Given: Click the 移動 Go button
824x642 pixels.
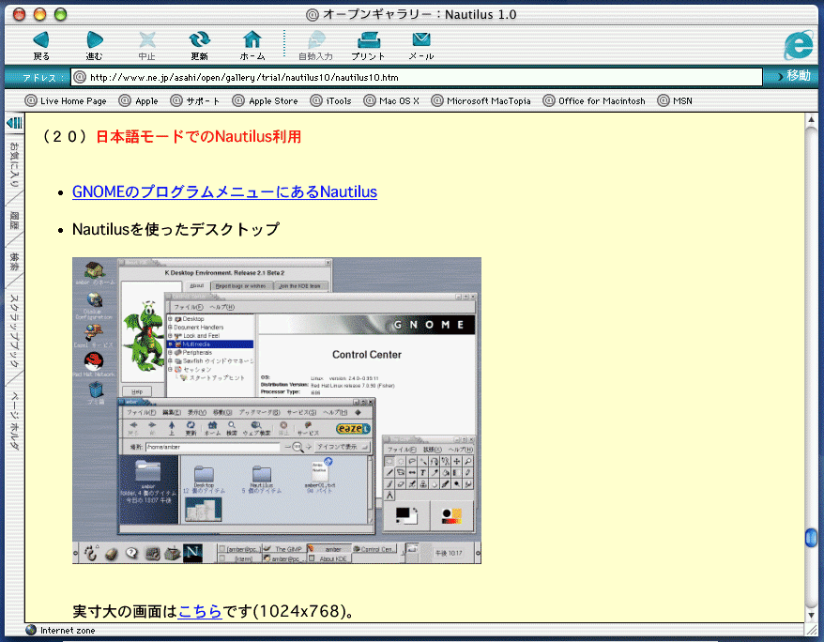Looking at the screenshot, I should (x=794, y=76).
